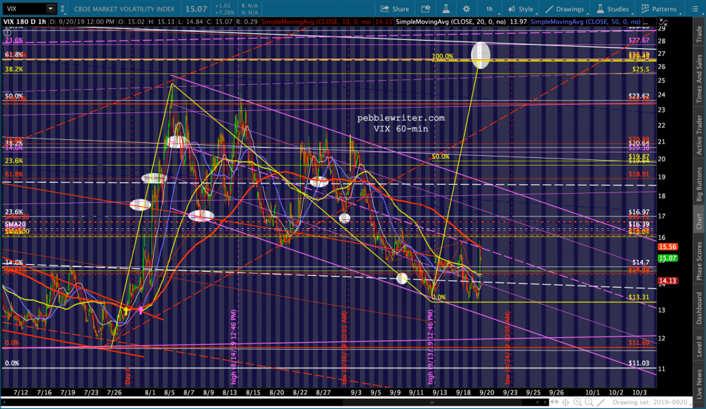Click the news alert envelope icon
Viewport: 706px width, 409px height.
click(425, 9)
